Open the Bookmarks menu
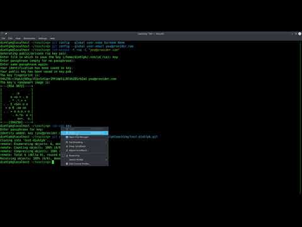The width and height of the screenshot is (302, 227). point(30,38)
